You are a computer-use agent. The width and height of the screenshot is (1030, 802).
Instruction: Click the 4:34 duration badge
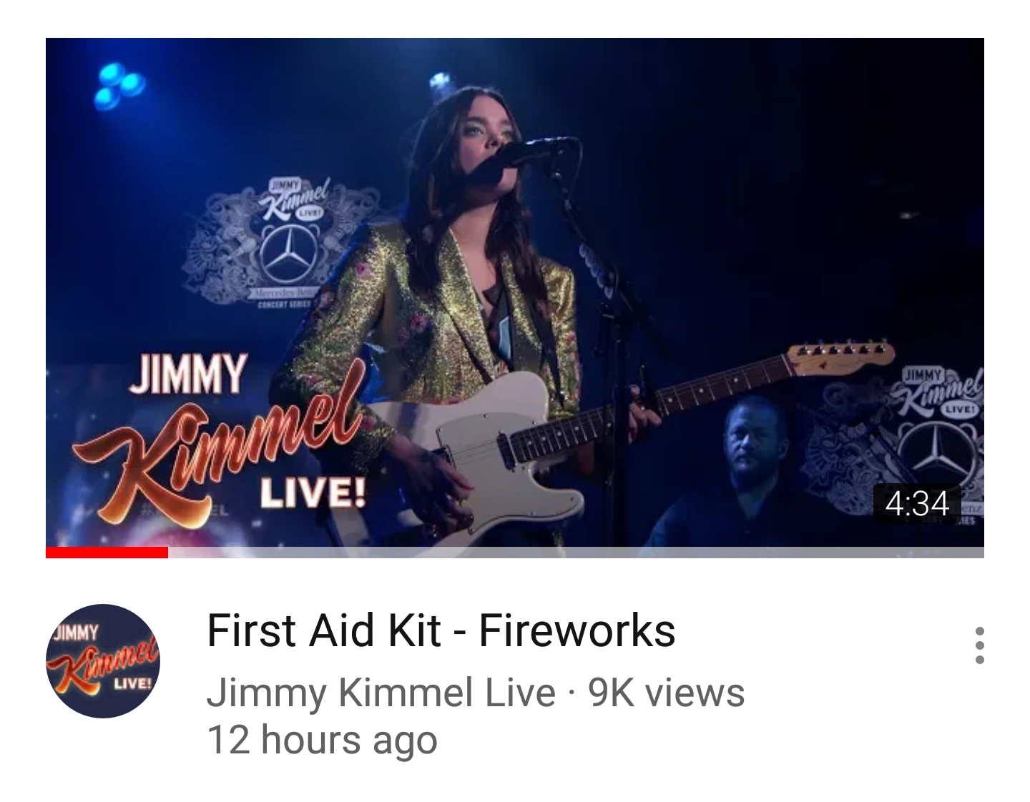tap(917, 503)
